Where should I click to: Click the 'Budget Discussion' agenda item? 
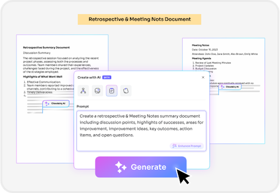point(206,69)
